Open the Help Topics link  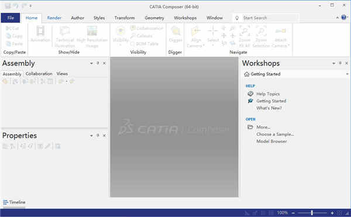tap(268, 94)
